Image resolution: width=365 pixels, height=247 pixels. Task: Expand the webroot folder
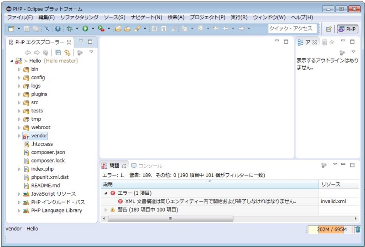coord(19,127)
